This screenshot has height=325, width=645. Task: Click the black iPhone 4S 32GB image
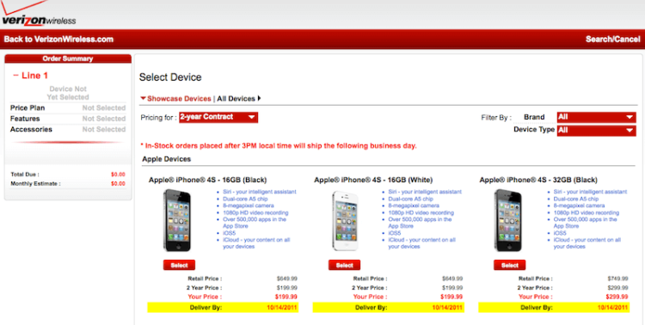(x=508, y=220)
